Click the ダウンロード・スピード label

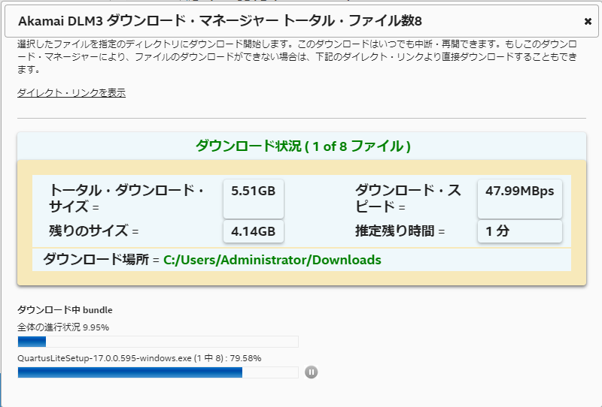click(408, 198)
